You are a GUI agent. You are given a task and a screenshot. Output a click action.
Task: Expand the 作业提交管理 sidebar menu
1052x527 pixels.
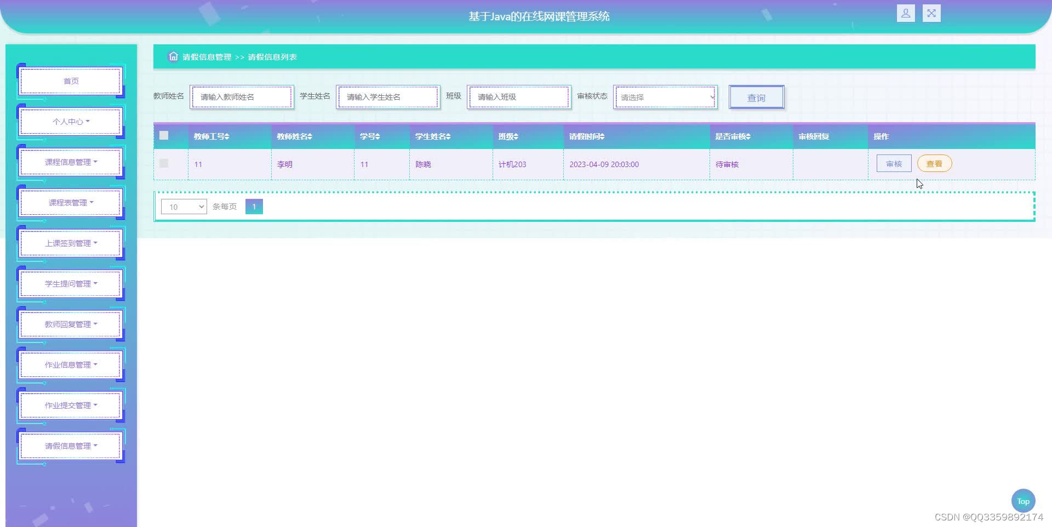coord(71,405)
